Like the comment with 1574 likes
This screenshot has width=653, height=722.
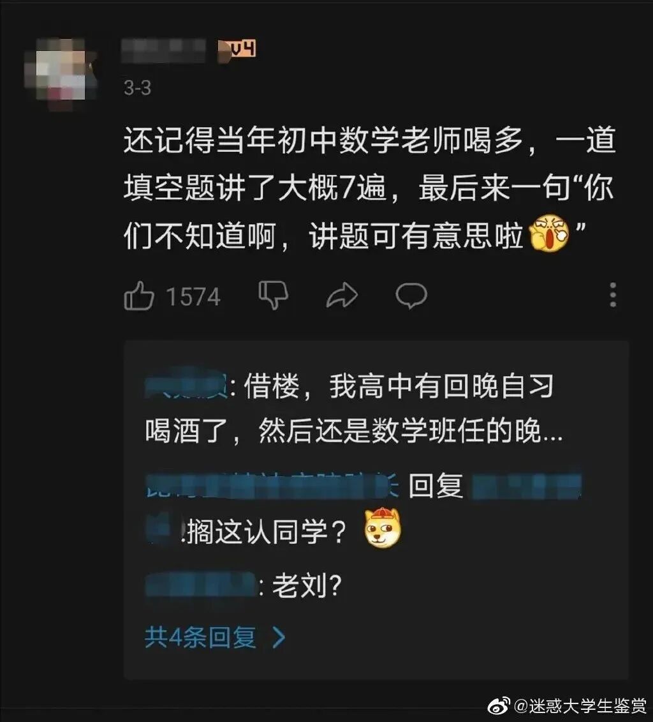[x=138, y=296]
